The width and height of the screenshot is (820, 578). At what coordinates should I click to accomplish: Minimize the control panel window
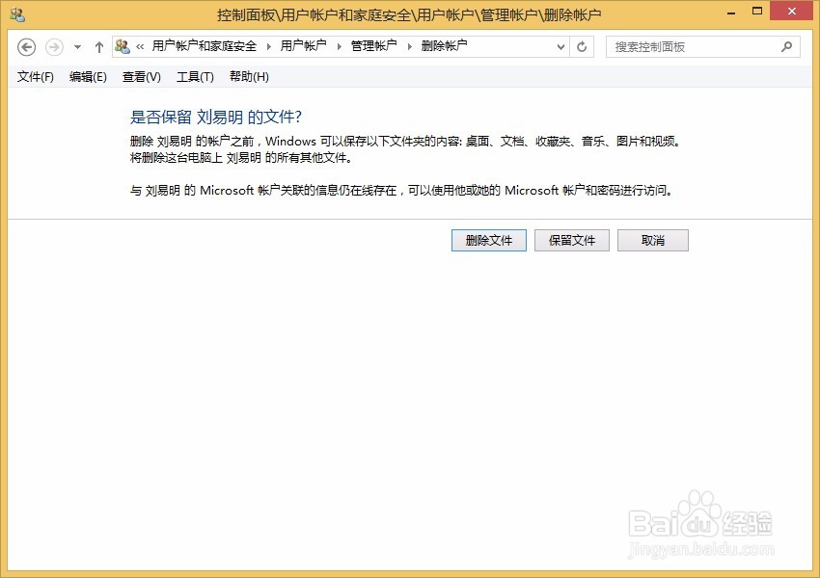click(x=731, y=13)
